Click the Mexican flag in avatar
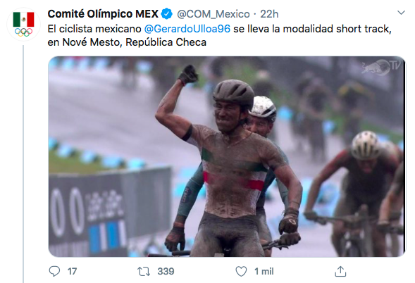This screenshot has height=283, width=415. [23, 19]
